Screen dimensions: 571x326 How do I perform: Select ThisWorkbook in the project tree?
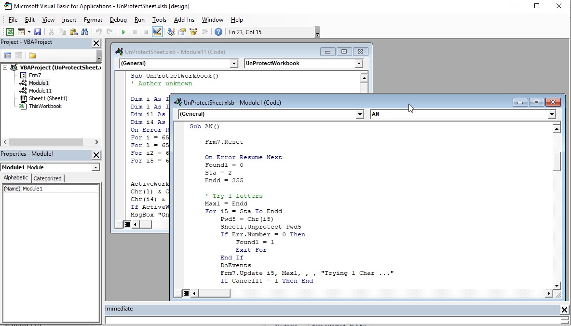pyautogui.click(x=45, y=106)
